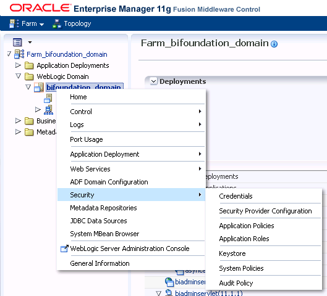
Task: Collapse the WebLogic Domain node
Action: coord(18,76)
